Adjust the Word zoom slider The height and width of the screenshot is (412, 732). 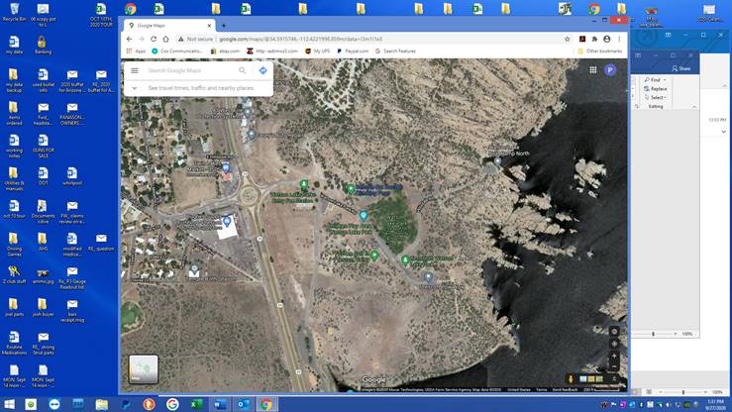click(x=653, y=334)
